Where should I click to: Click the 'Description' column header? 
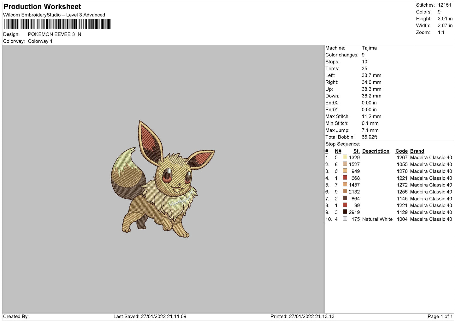point(376,151)
